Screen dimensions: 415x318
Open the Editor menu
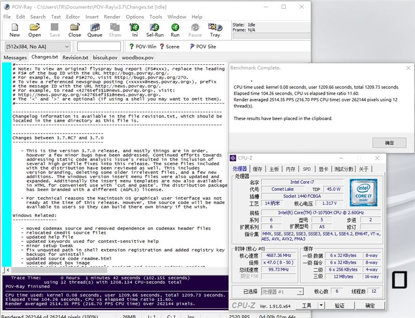coord(73,17)
